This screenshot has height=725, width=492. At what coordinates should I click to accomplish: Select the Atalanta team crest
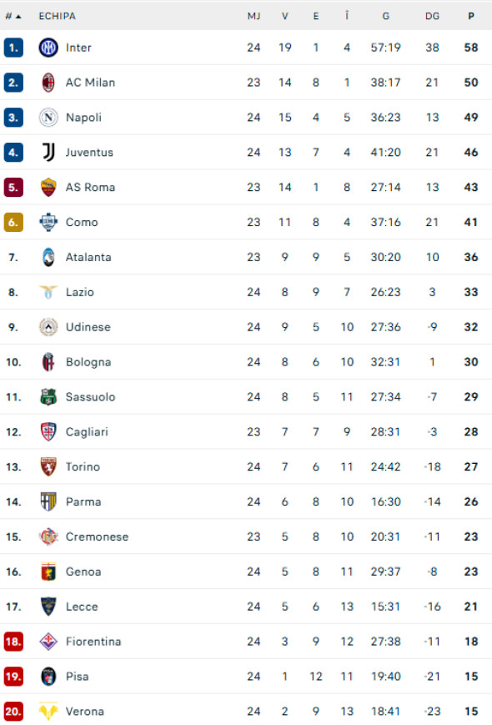(48, 257)
